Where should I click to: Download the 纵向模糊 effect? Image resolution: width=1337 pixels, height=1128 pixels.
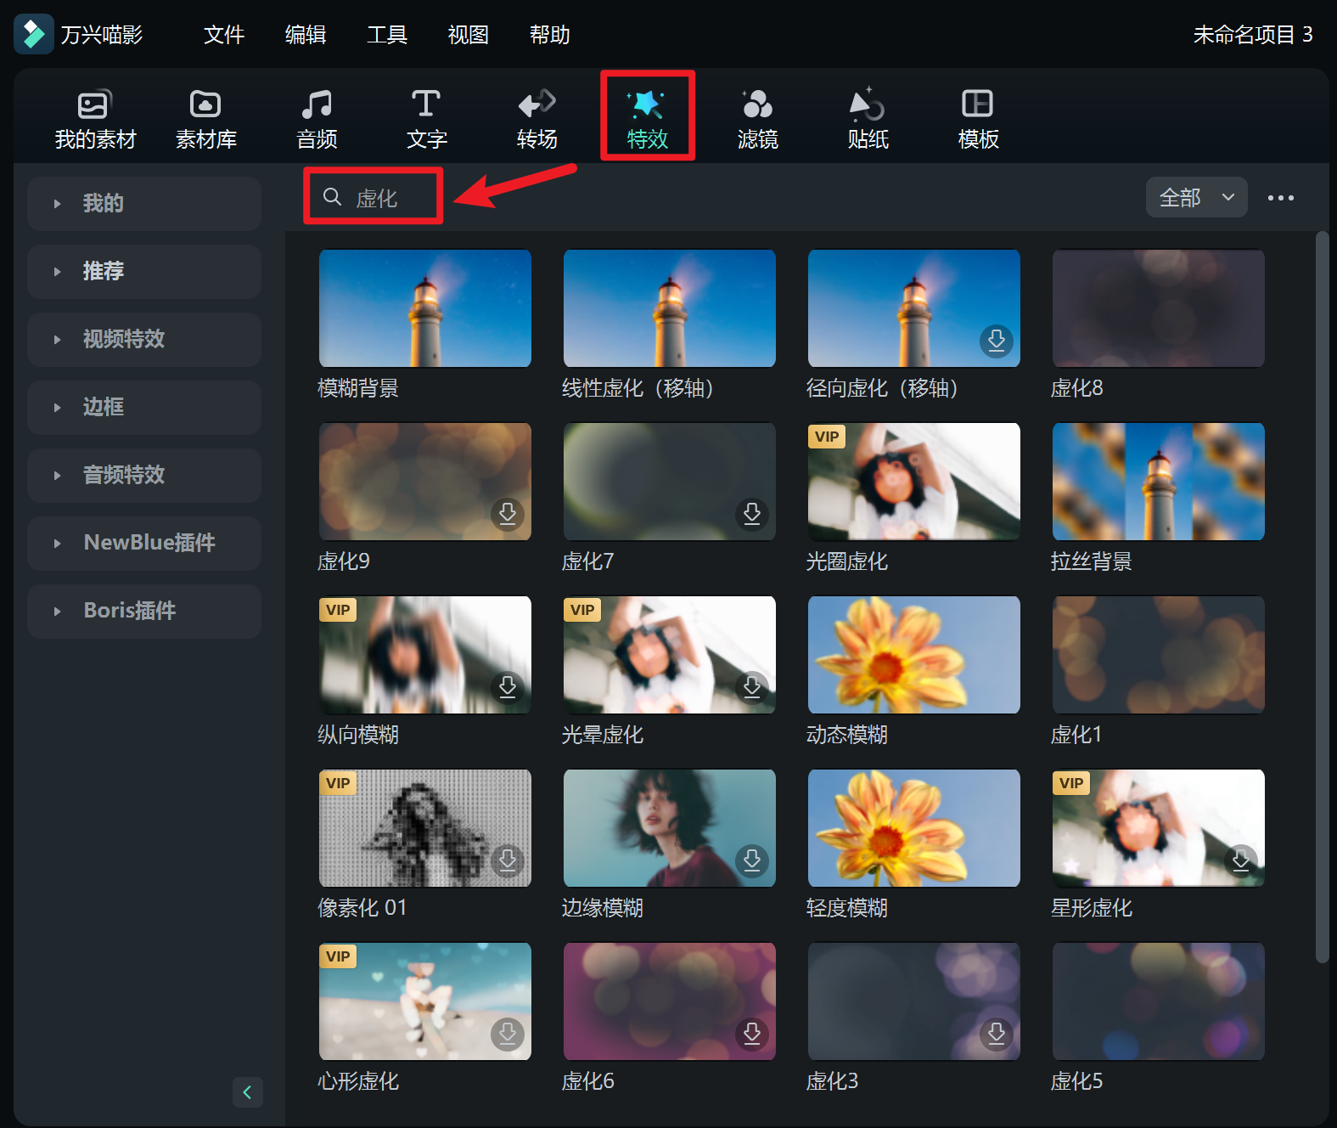[507, 687]
